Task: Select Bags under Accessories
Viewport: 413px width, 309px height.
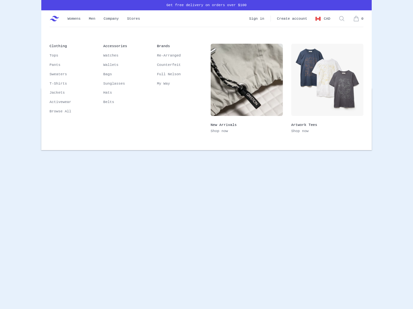Action: 107,74
